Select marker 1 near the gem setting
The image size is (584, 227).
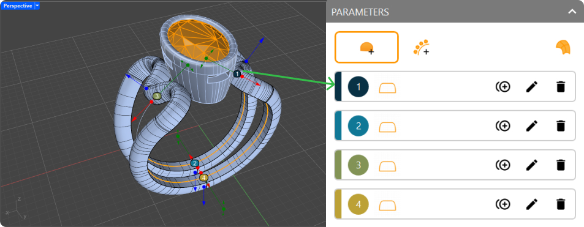coord(237,73)
